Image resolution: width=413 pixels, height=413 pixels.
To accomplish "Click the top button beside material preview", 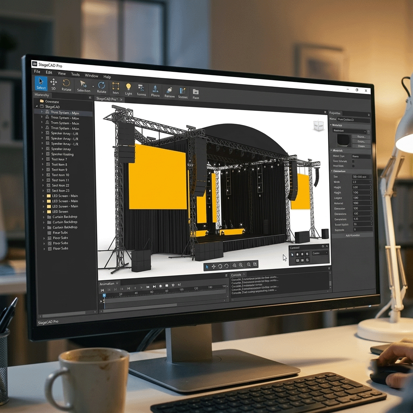I will click(361, 137).
